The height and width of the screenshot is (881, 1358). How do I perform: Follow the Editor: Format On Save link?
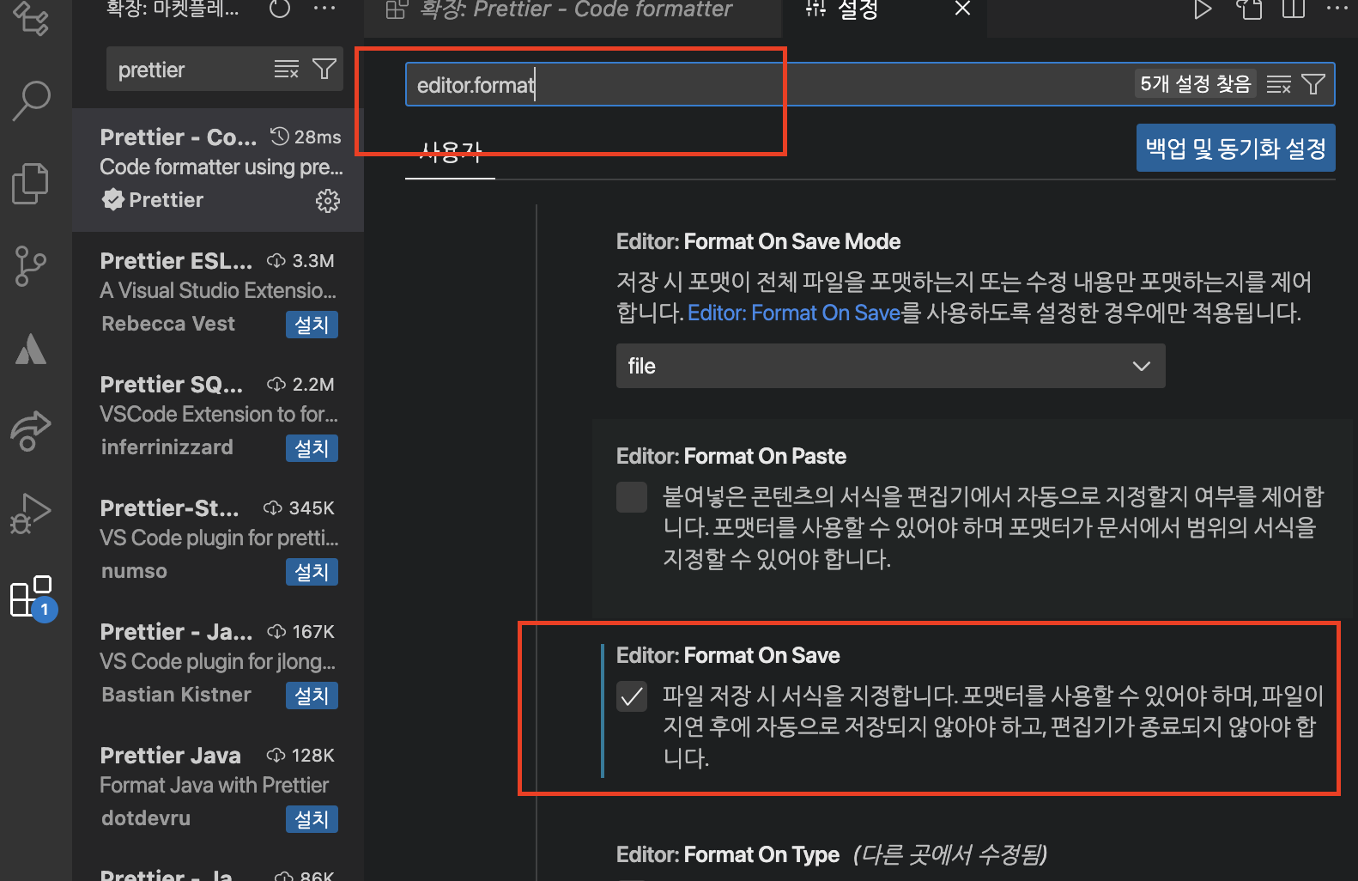point(794,313)
